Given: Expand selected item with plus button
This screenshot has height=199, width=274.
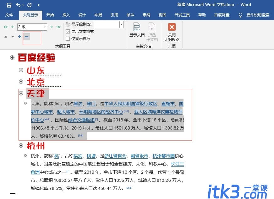Looking at the screenshot, I should (19, 37).
